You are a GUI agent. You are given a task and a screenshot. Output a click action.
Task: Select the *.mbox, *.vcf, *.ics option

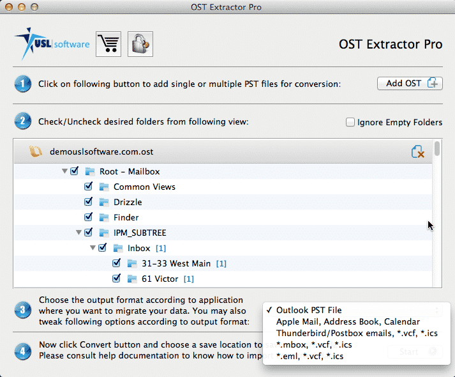(x=357, y=345)
